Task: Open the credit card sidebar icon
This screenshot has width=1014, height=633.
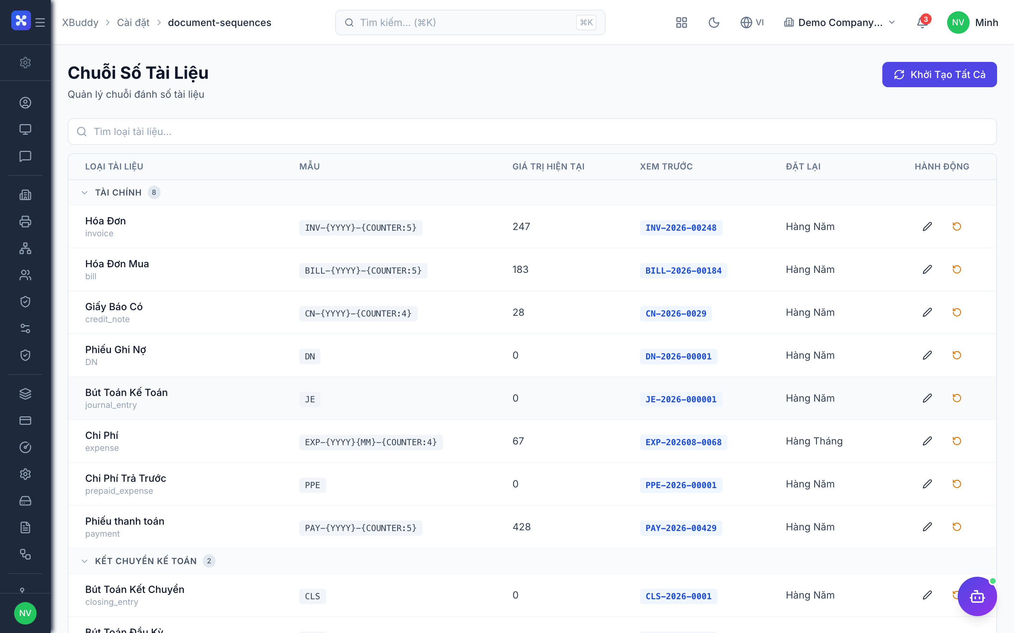Action: (25, 421)
